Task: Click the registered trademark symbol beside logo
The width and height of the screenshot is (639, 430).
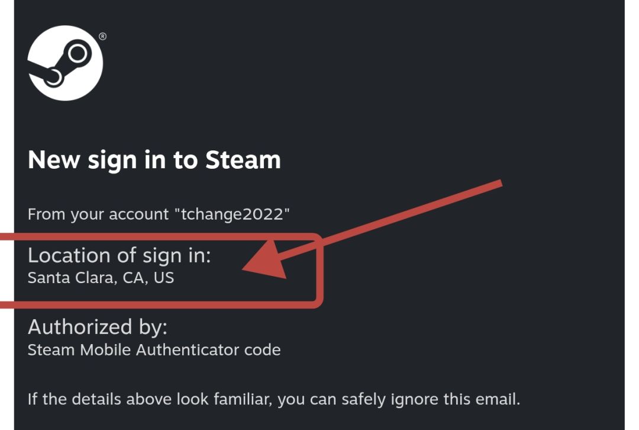Action: [x=103, y=36]
